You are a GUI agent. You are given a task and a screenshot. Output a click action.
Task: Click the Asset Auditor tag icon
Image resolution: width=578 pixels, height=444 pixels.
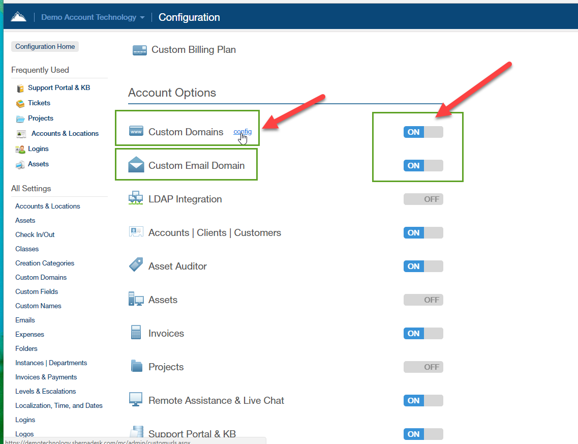point(136,265)
